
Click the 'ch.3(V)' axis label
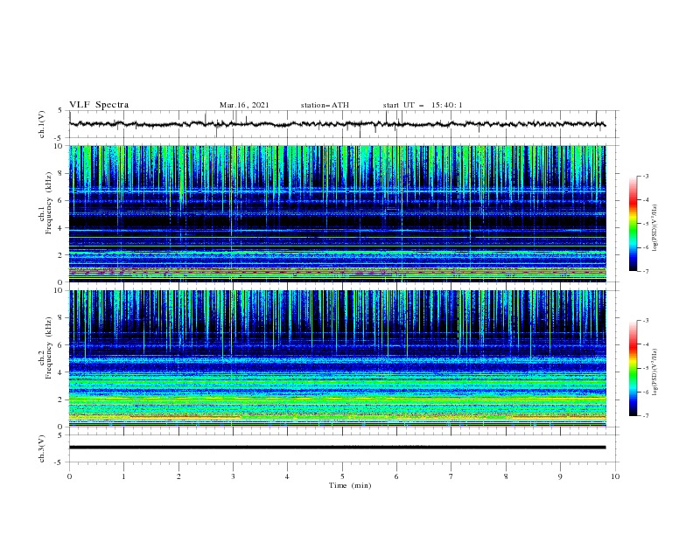[42, 448]
